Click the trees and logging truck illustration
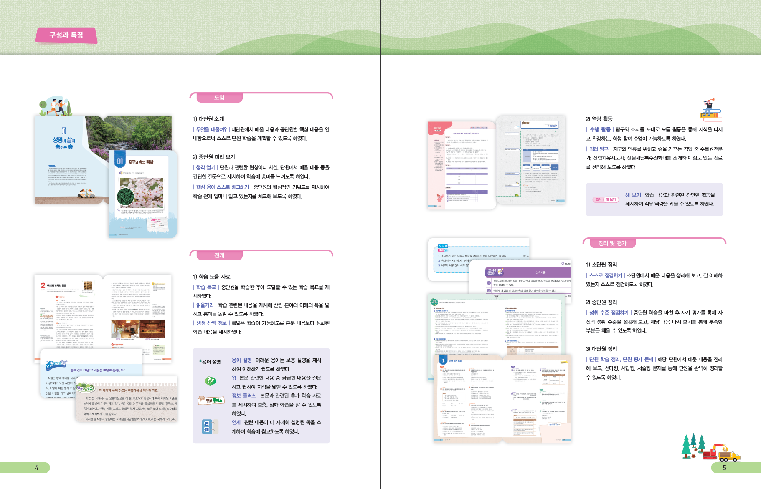 [710, 447]
